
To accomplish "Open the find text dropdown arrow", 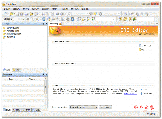I will (87, 14).
